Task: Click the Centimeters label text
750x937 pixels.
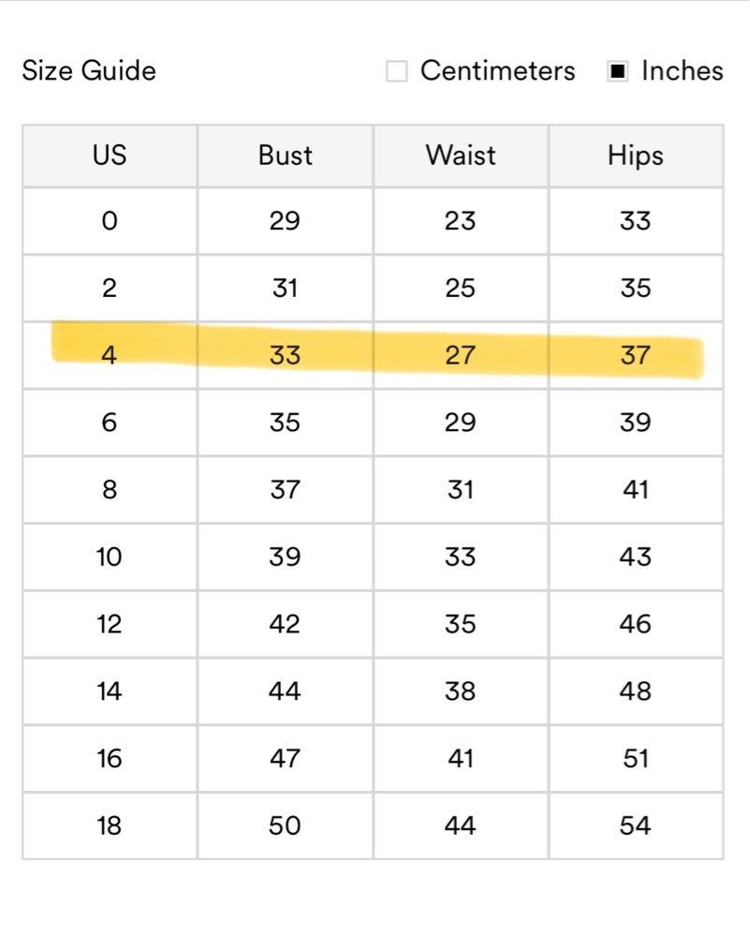Action: point(498,70)
